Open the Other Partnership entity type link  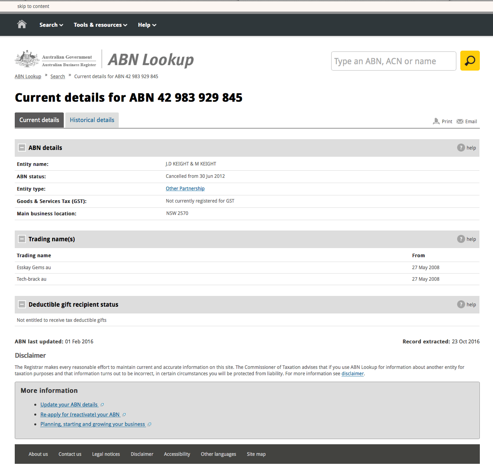click(x=185, y=189)
